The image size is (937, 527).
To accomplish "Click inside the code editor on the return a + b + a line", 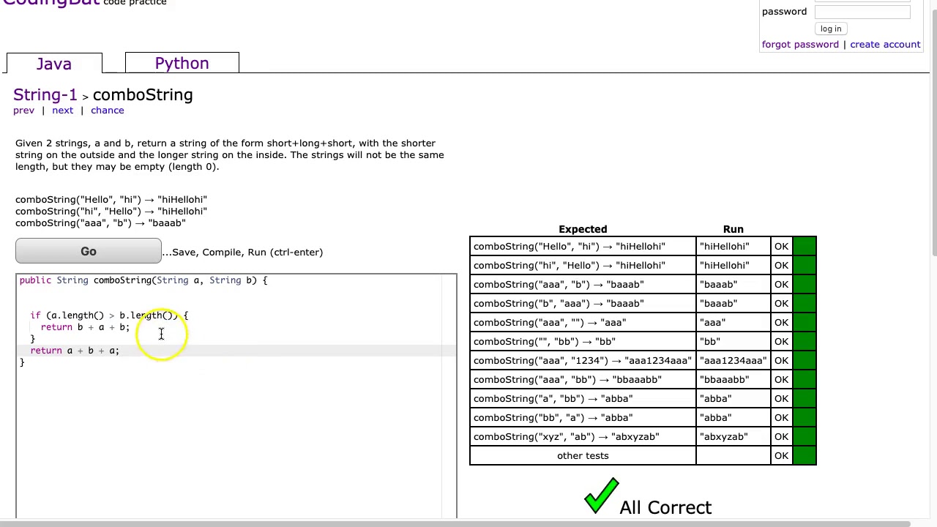I will pos(75,351).
